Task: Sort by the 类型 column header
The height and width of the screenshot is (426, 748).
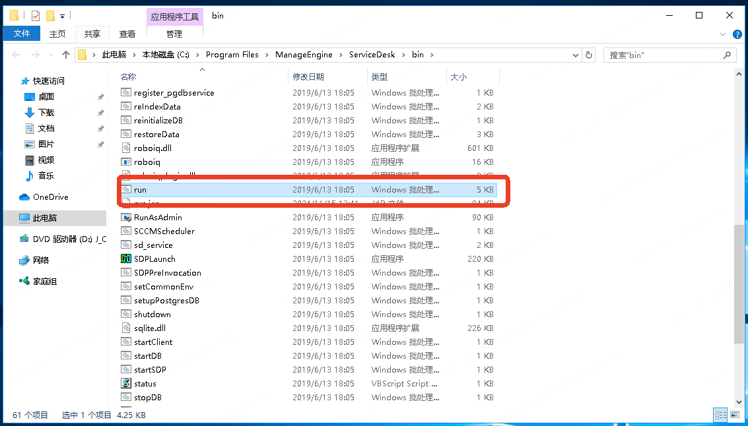Action: pyautogui.click(x=379, y=76)
